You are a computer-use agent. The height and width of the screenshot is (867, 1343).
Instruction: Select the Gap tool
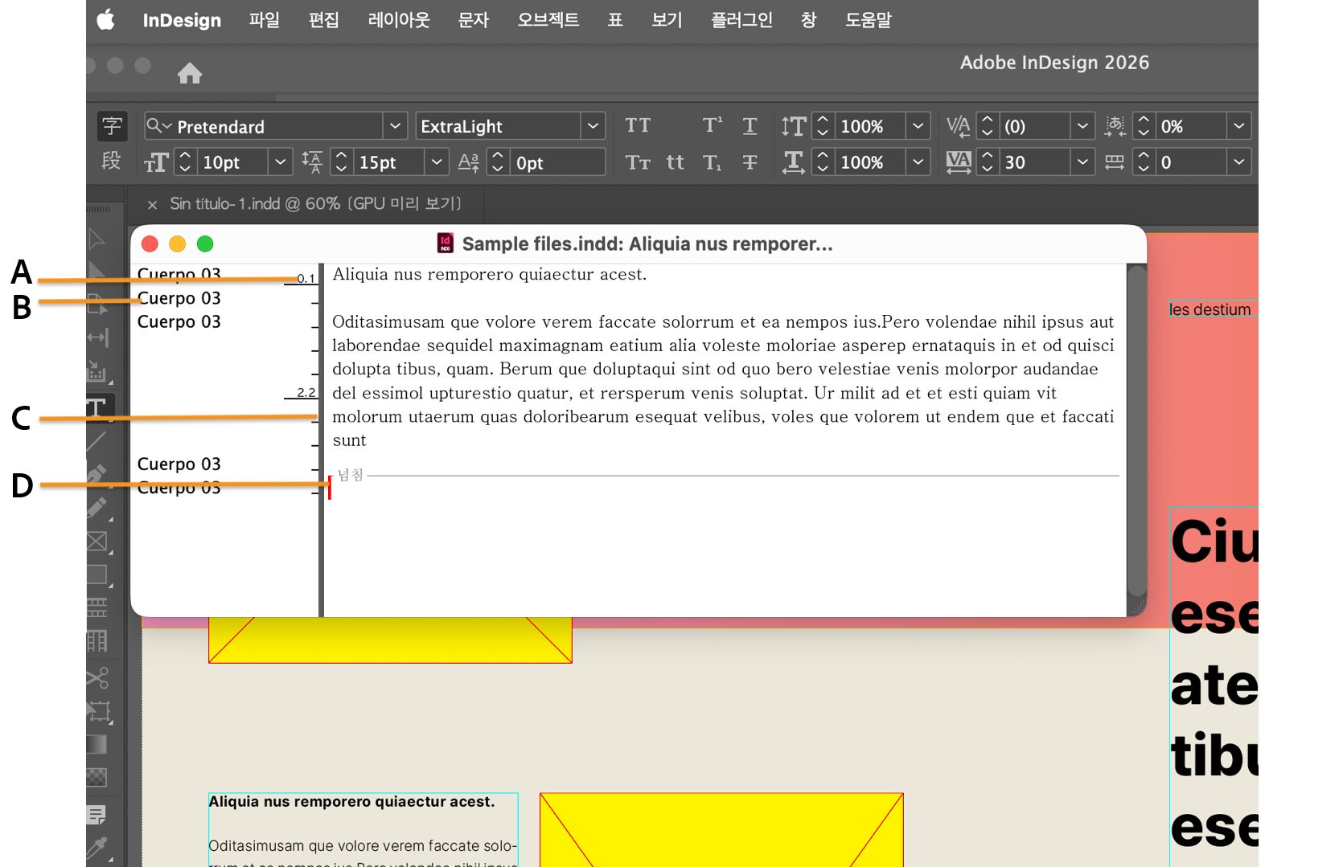(97, 337)
